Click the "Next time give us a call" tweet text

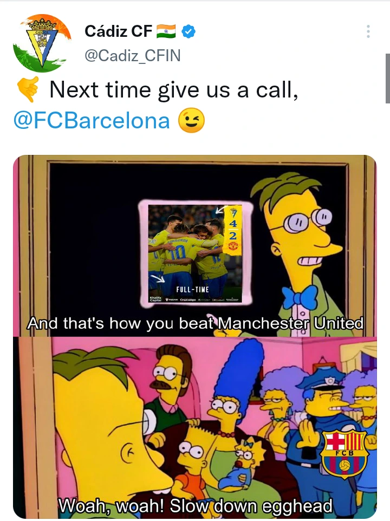point(174,89)
